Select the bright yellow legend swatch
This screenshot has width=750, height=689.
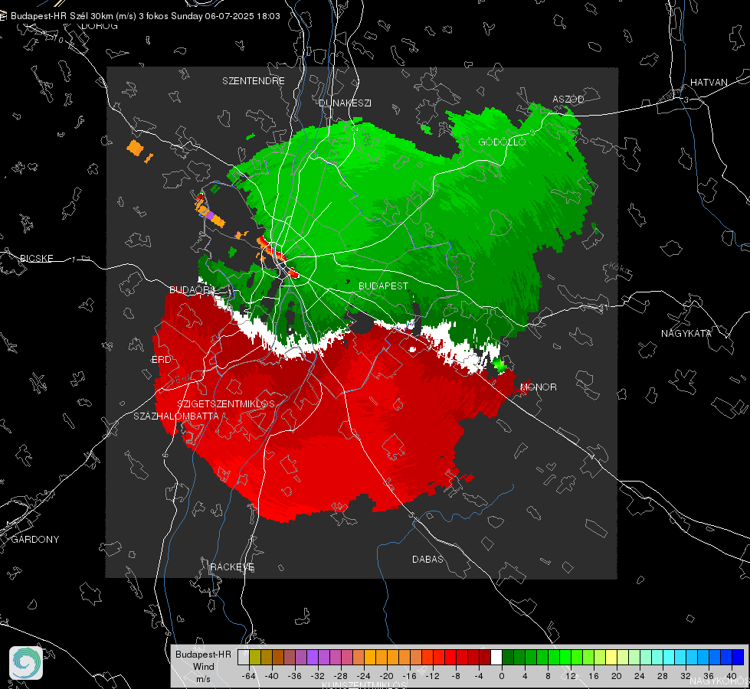pyautogui.click(x=612, y=658)
